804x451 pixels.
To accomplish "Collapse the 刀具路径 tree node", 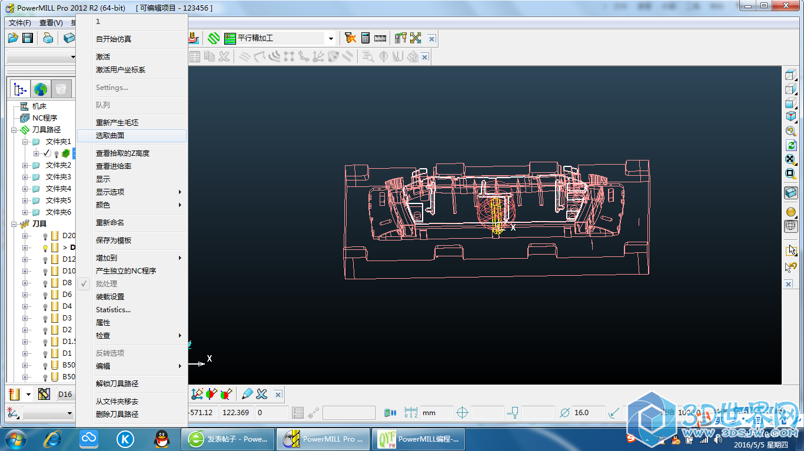I will (x=14, y=130).
